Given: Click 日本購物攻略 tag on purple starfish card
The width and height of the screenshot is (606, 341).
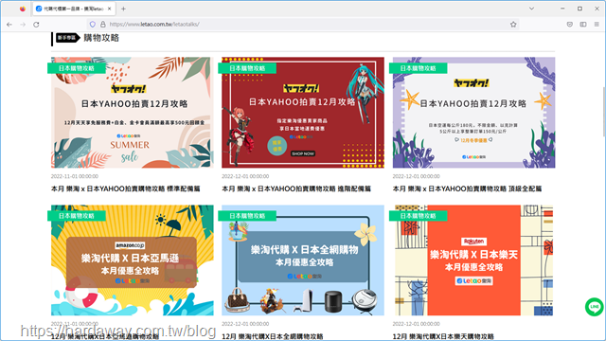Looking at the screenshot, I should (419, 68).
